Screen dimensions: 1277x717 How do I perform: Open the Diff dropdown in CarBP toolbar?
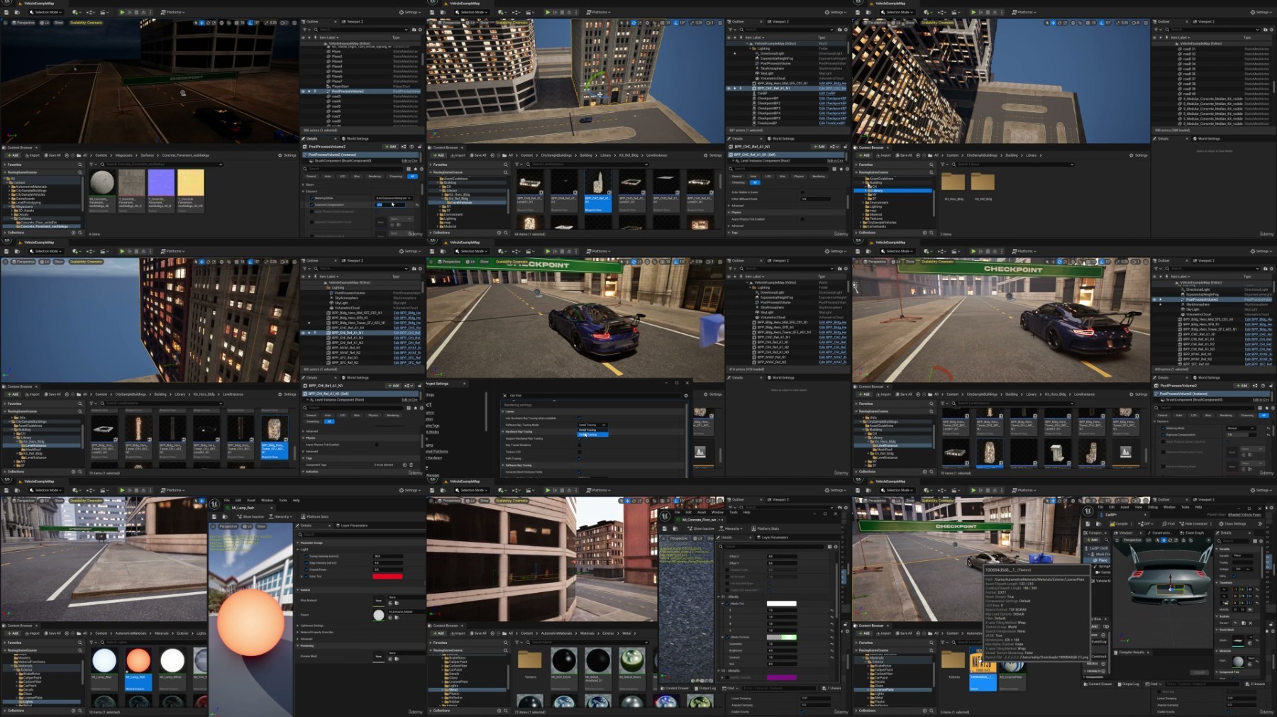(1148, 523)
